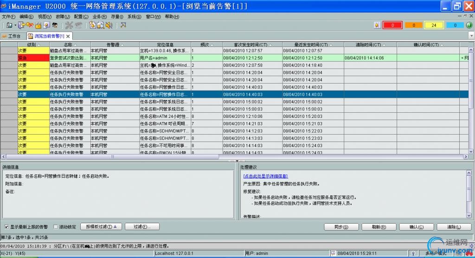Image resolution: width=475 pixels, height=258 pixels.
Task: Sort table by the 名称 column header
Action: tap(70, 45)
